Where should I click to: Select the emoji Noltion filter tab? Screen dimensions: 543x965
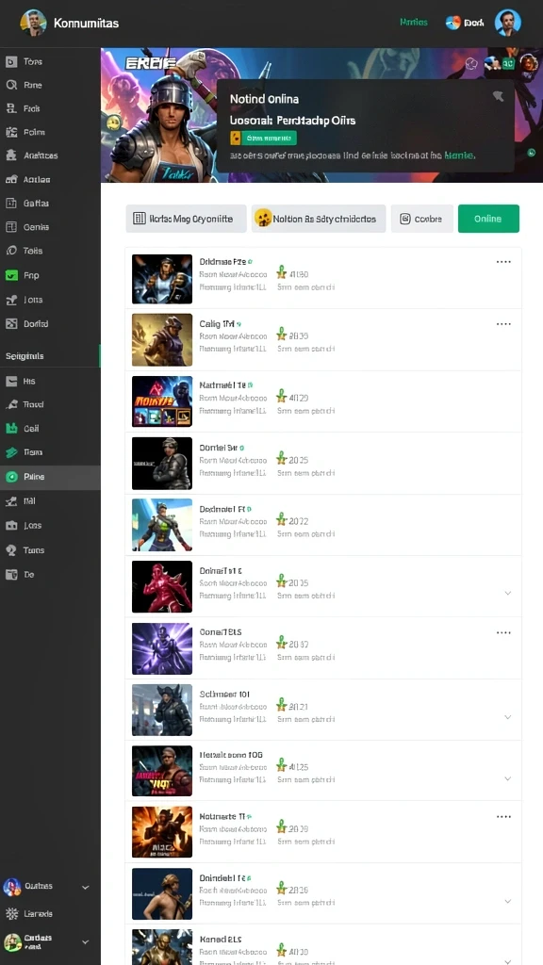click(319, 219)
